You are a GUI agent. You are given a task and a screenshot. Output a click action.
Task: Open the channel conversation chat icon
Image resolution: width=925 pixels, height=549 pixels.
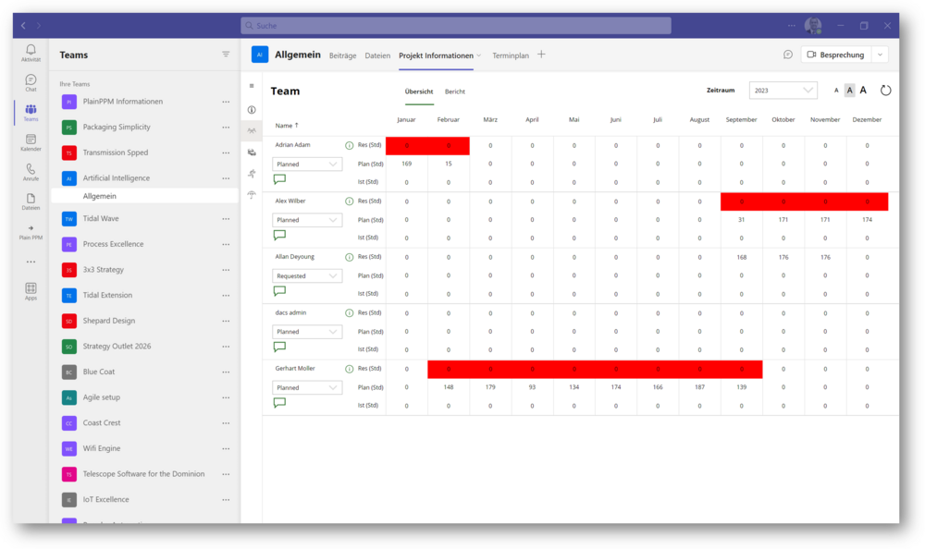click(x=787, y=55)
